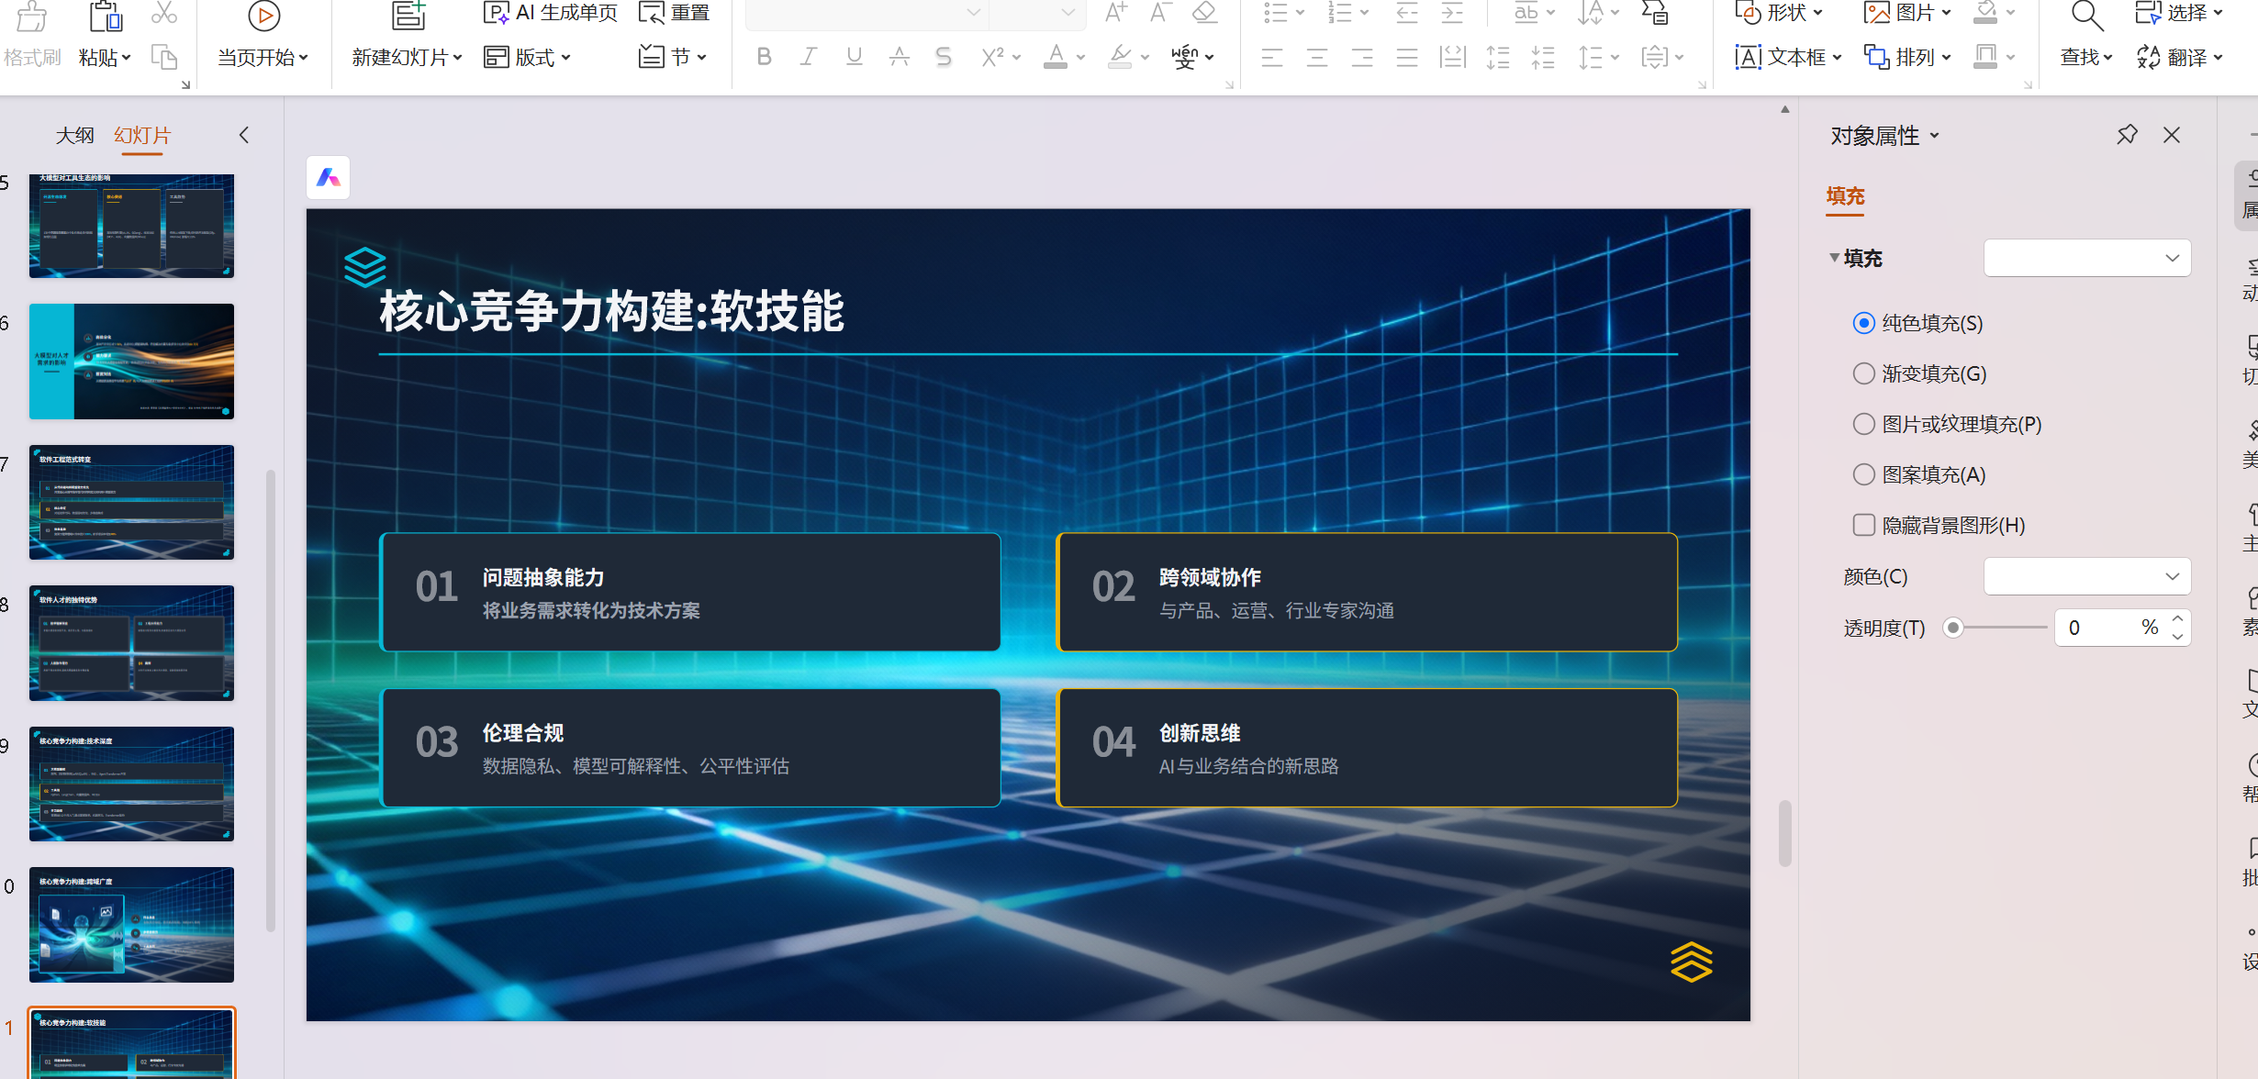Click the reset (重置) button
Screen dimensions: 2258x1079
pos(675,13)
